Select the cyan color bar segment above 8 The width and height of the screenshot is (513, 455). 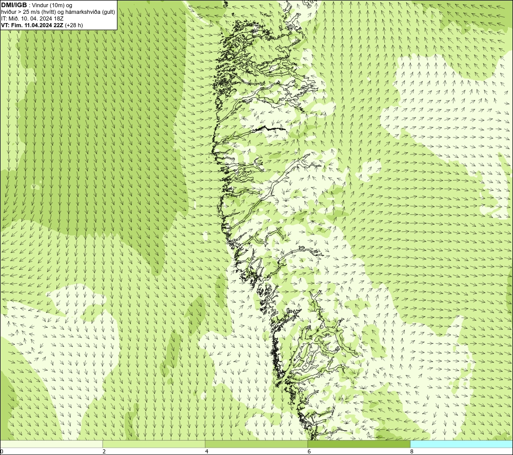[461, 444]
